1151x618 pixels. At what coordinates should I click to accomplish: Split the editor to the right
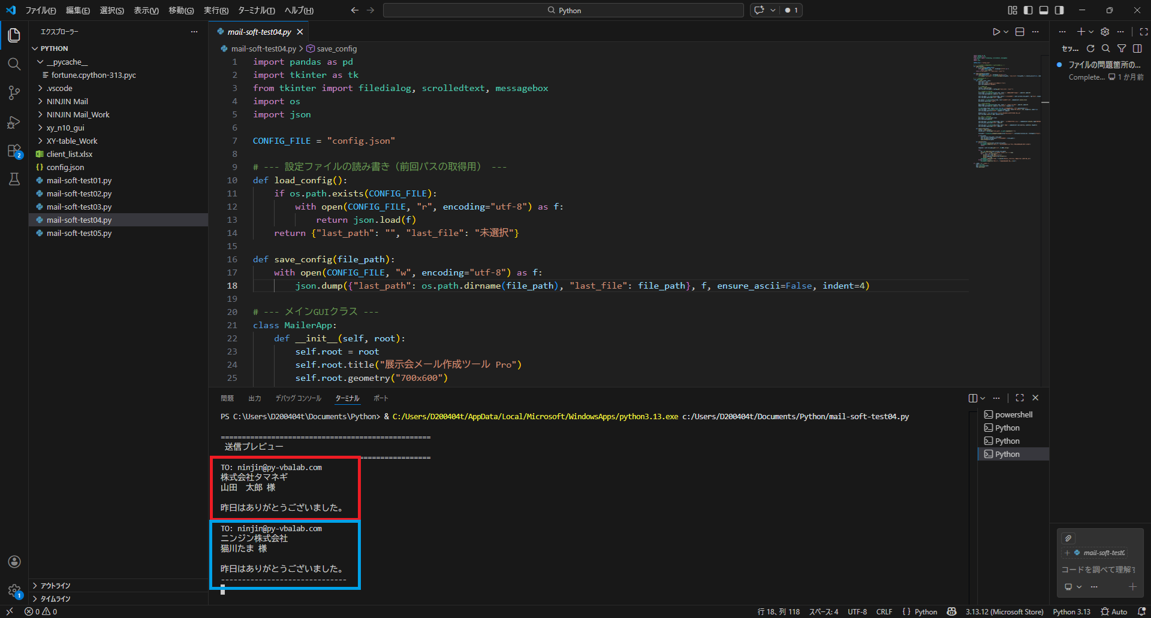1020,32
